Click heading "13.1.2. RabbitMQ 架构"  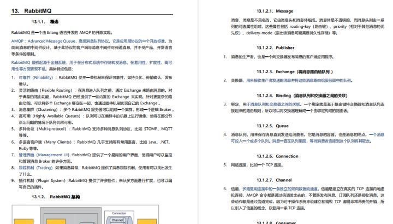pos(56,197)
